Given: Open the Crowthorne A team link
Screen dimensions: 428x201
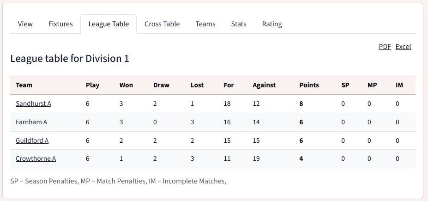Looking at the screenshot, I should pos(36,158).
